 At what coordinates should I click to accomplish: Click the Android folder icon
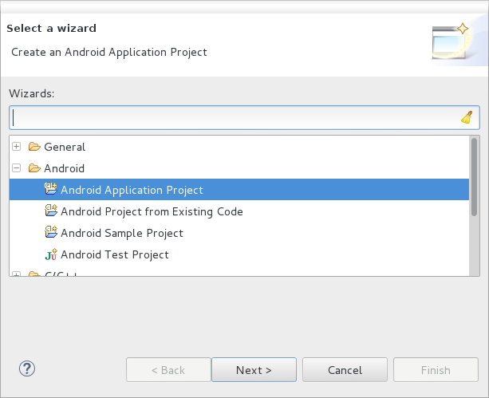point(34,168)
